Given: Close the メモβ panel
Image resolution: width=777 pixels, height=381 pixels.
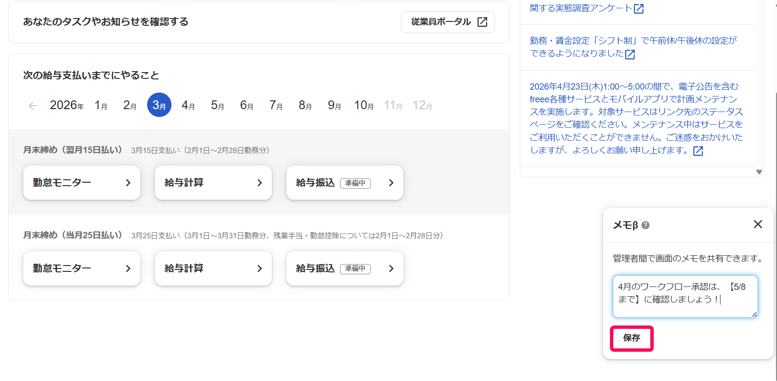Looking at the screenshot, I should point(758,224).
